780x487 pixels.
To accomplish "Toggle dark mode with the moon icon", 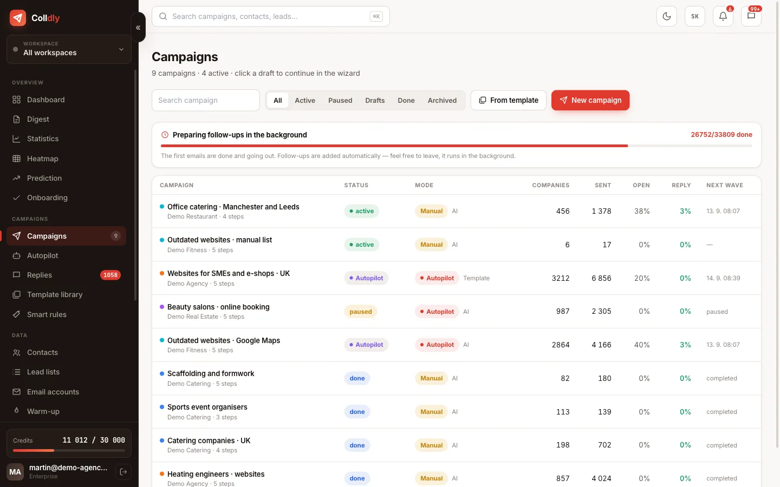I will 667,16.
